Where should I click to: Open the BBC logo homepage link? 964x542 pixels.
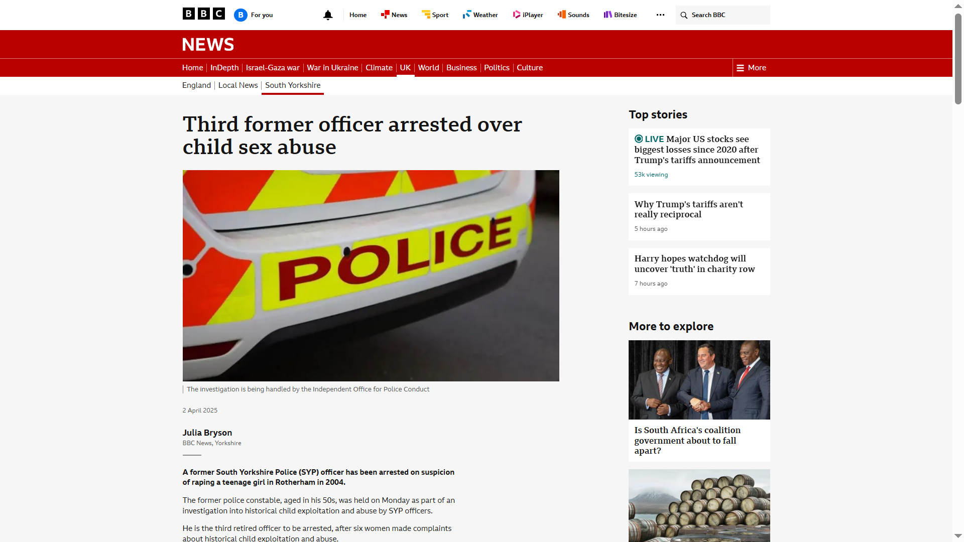point(203,14)
